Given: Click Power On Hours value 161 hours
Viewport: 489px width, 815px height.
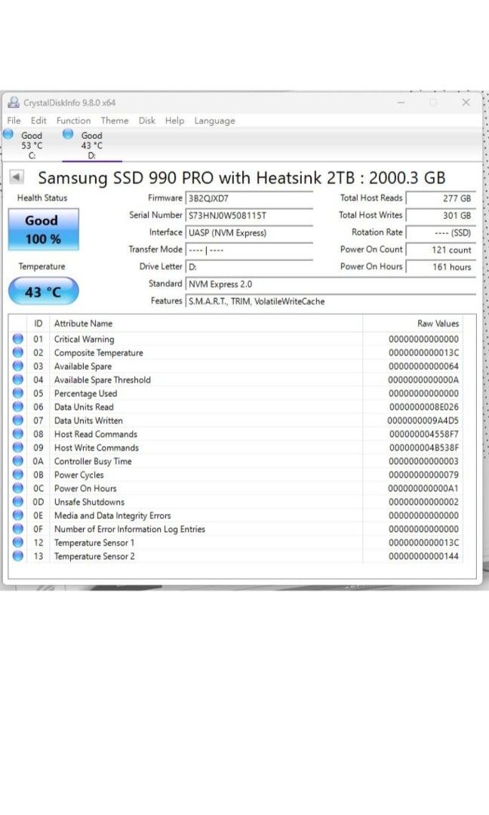Looking at the screenshot, I should coord(441,267).
